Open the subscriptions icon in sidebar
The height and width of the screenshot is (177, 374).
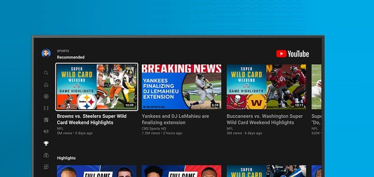(x=46, y=155)
